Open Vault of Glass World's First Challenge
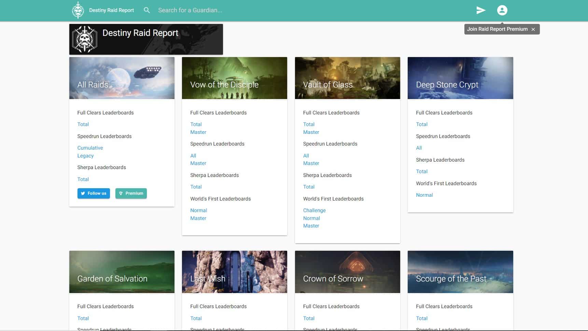Viewport: 588px width, 331px height. pos(314,210)
